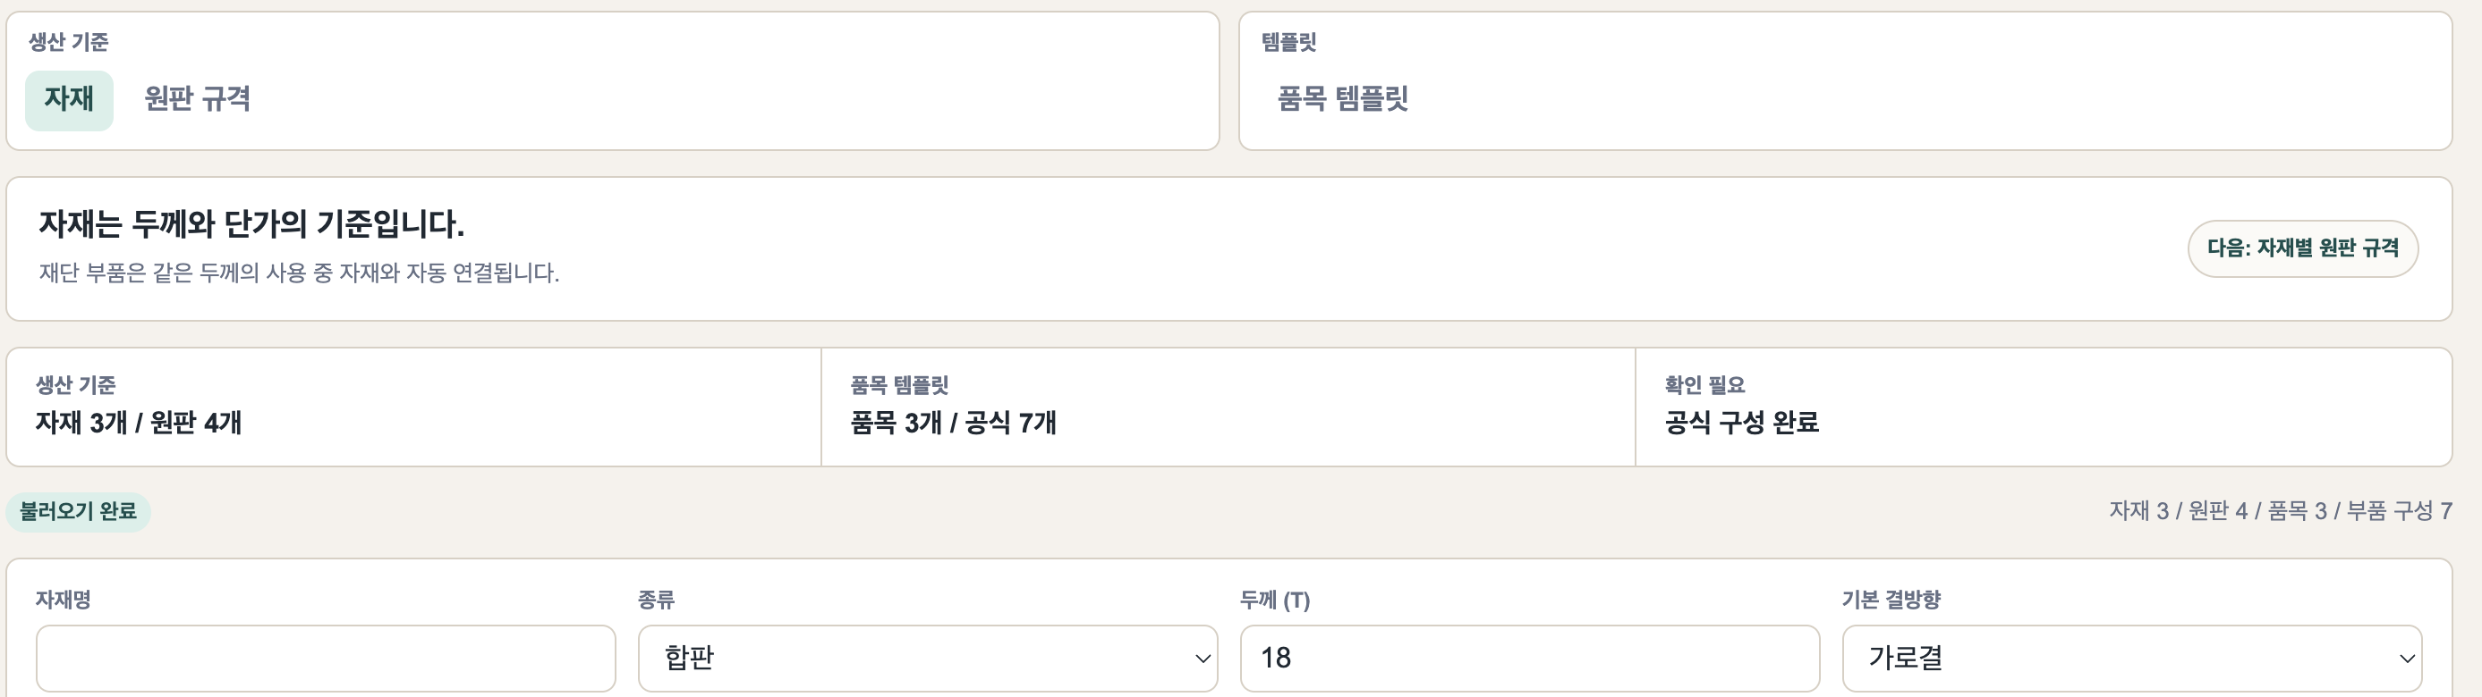
Task: Switch to the 원판 규격 tab
Action: 198,99
